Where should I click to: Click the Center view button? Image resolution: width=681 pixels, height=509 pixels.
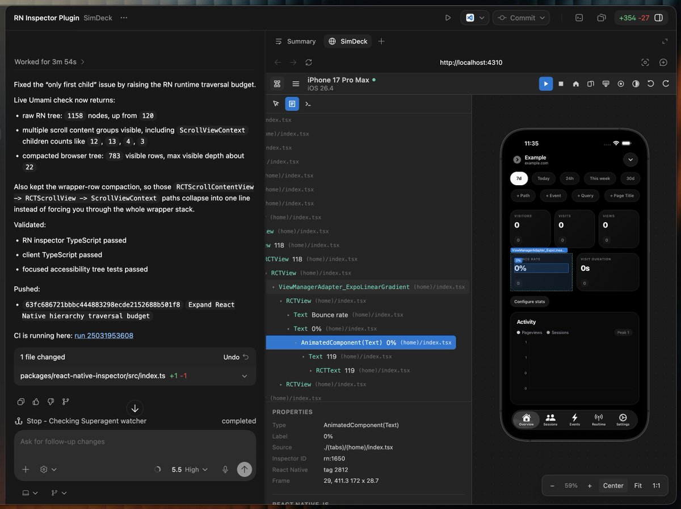tap(613, 486)
